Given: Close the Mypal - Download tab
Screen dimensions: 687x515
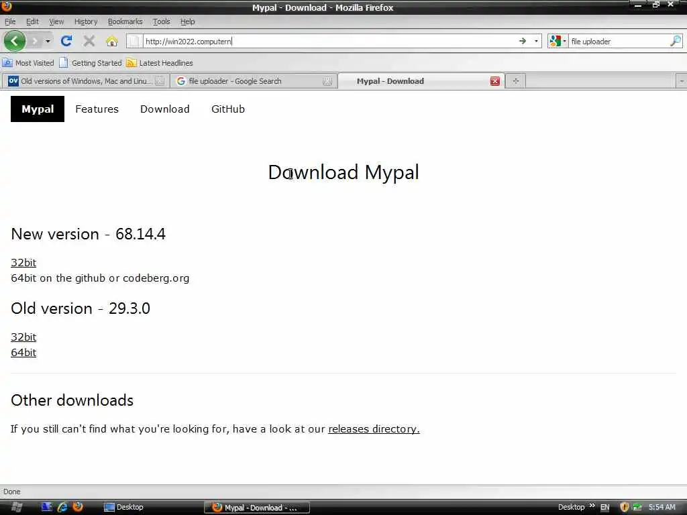Looking at the screenshot, I should 495,81.
